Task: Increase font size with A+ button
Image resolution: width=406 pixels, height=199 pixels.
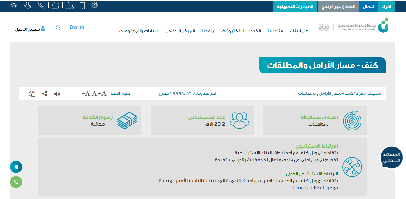Action: (x=102, y=93)
